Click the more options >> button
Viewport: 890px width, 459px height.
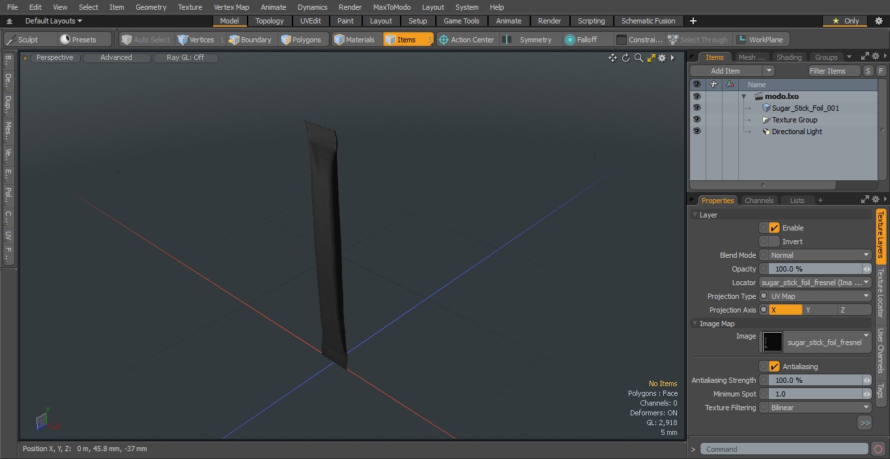865,423
